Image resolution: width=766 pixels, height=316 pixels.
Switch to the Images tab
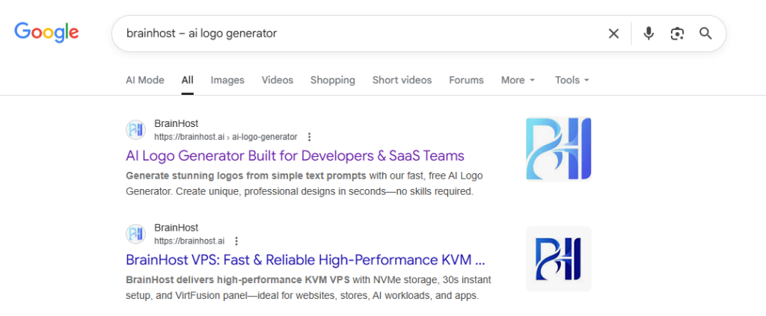pos(227,80)
